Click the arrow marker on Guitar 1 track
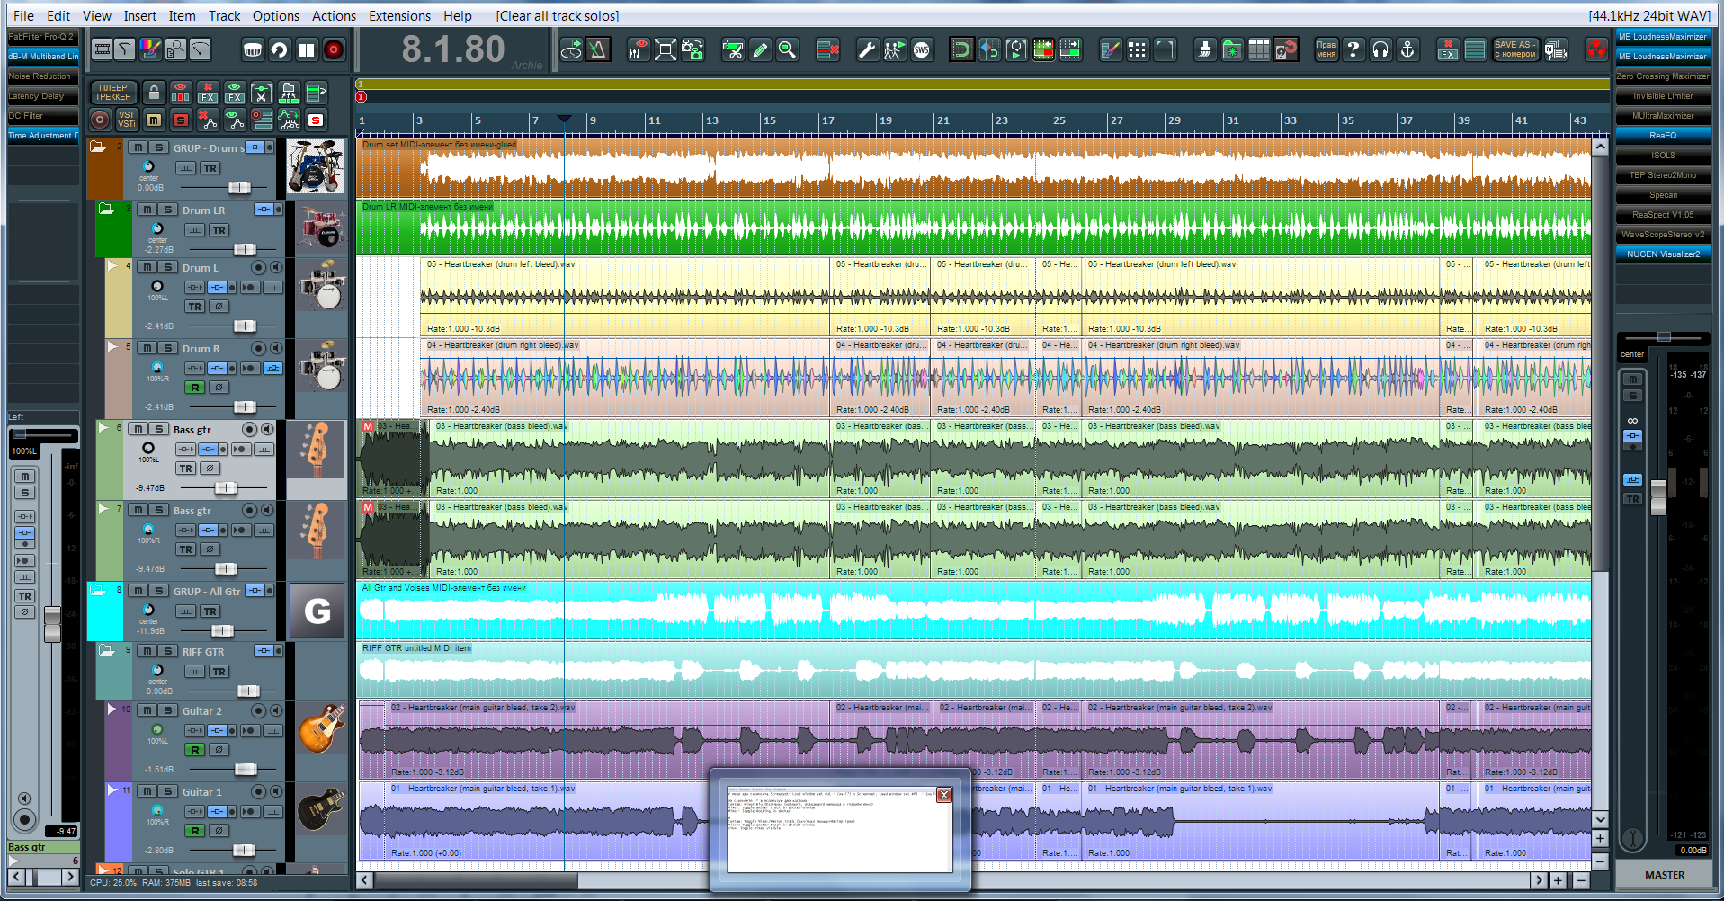Viewport: 1724px width, 901px height. pos(112,790)
